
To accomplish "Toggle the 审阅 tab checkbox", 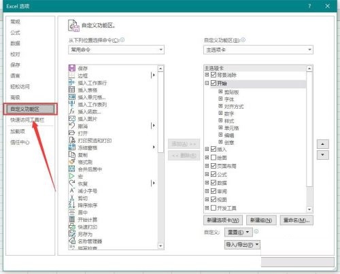I will coord(214,191).
